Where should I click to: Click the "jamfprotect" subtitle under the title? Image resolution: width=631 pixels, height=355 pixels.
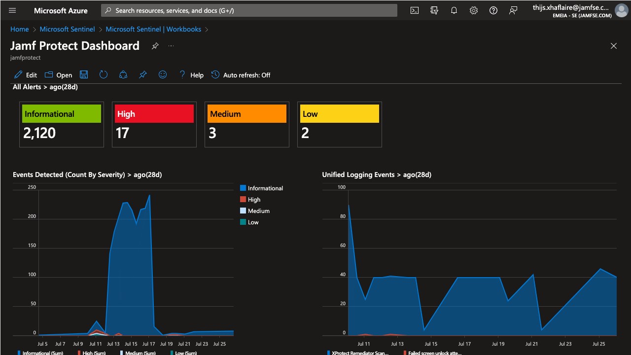pyautogui.click(x=25, y=58)
